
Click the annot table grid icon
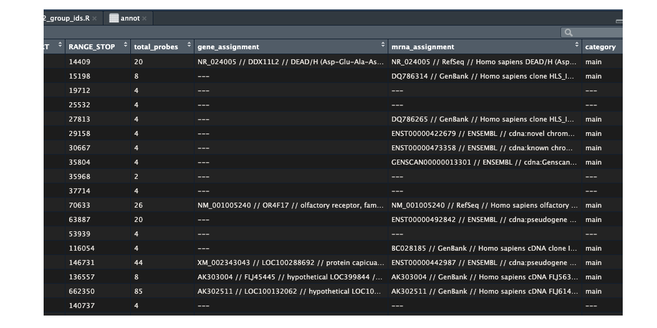point(113,18)
